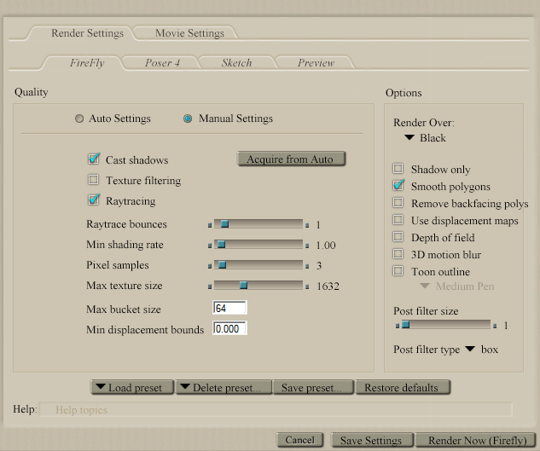
Task: Click the Raytrace bounces slider handle
Action: pos(224,224)
